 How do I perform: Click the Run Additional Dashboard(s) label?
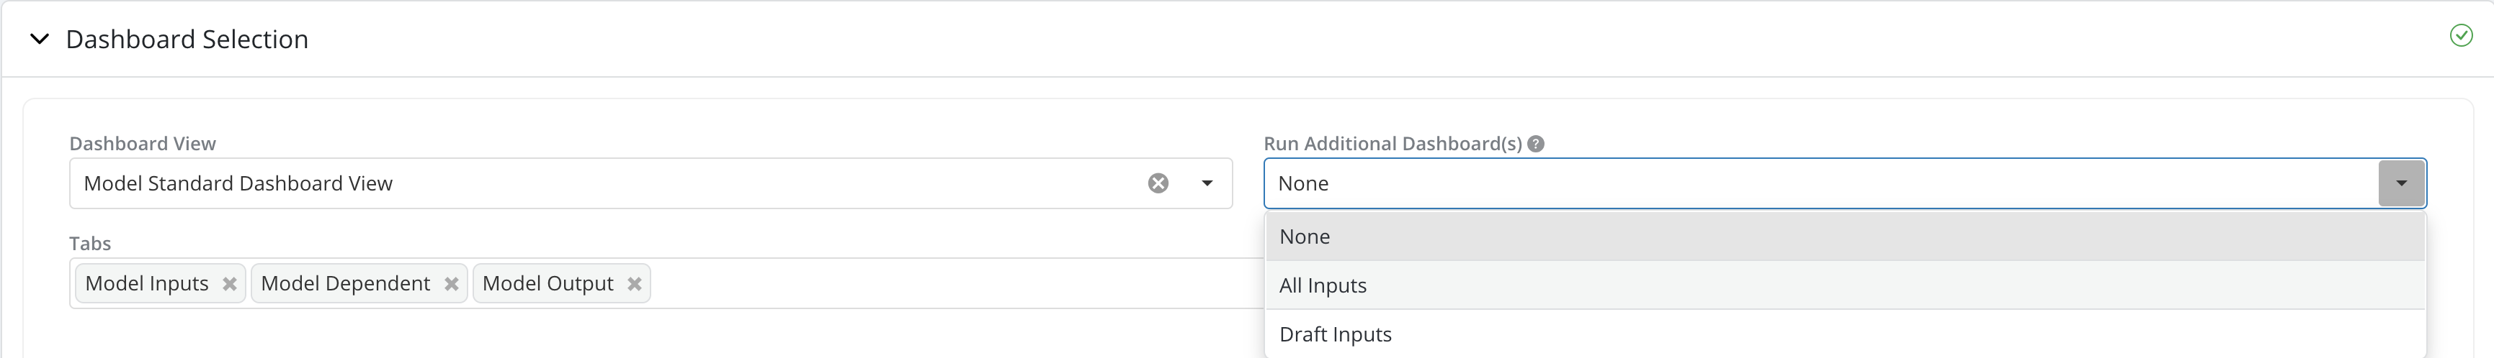coord(1393,144)
